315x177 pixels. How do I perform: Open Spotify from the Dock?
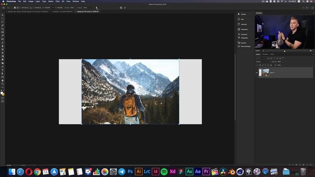tap(164, 172)
